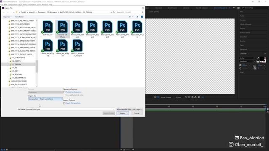Click the time navigator bar above the timeline ruler
The width and height of the screenshot is (269, 151).
click(206, 104)
